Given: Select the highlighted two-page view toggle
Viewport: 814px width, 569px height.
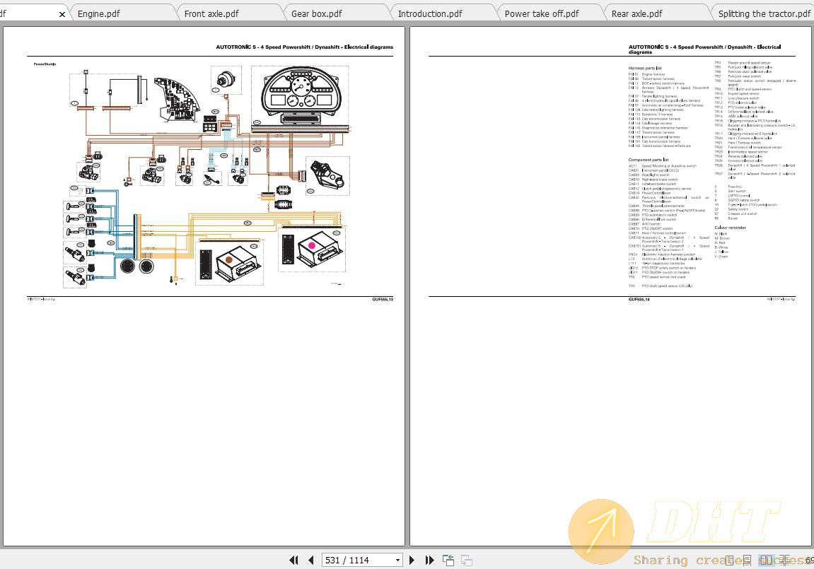Looking at the screenshot, I should 765,560.
